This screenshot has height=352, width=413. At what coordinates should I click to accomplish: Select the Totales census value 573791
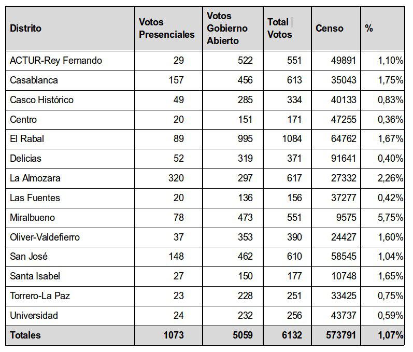coord(340,335)
